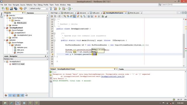Collapse the kalkulator project node

tap(5, 40)
